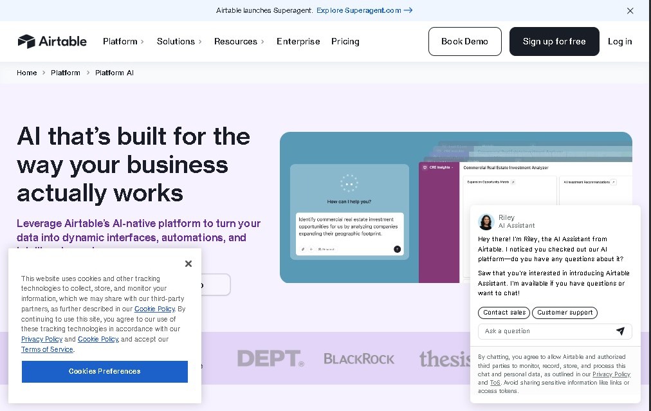651x411 pixels.
Task: Click Sign up for free
Action: (555, 42)
